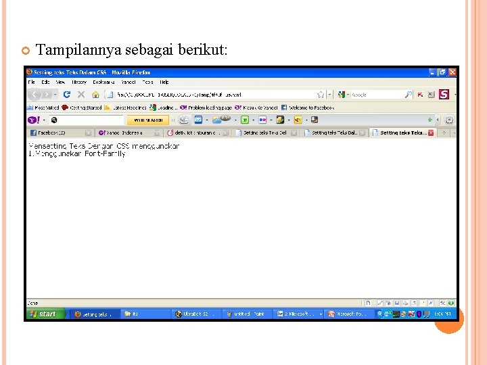487x365 pixels.
Task: Open Welcome to Facebook bookmark
Action: 308,107
